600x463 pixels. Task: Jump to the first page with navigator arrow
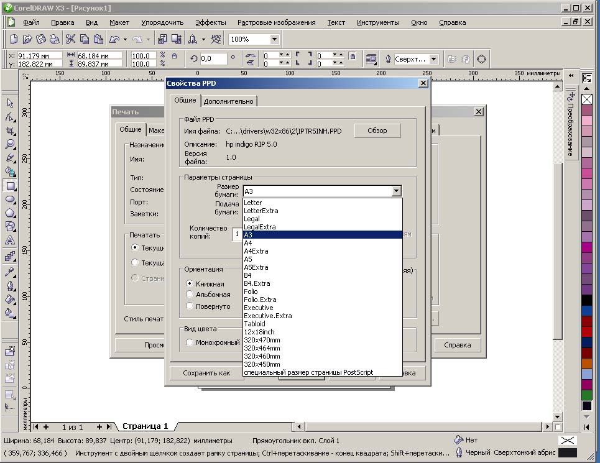[x=35, y=427]
